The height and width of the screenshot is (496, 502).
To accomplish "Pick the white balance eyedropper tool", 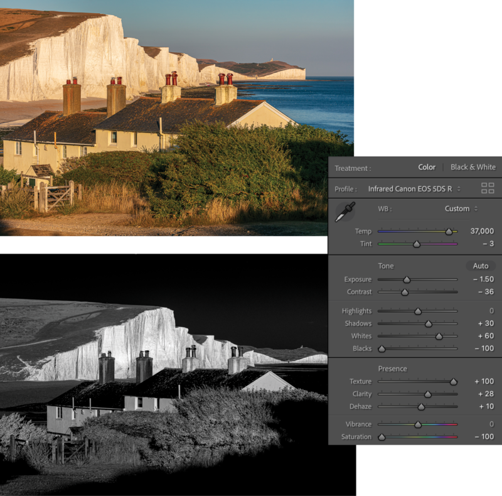I will pos(345,212).
